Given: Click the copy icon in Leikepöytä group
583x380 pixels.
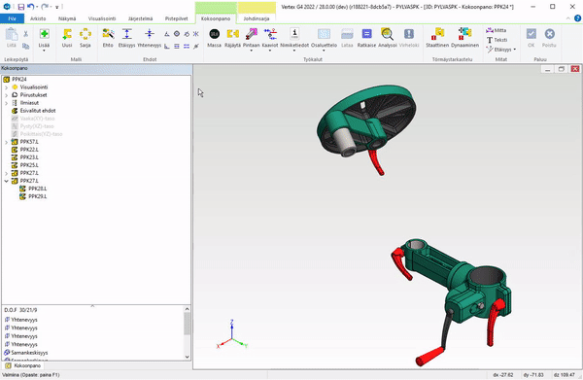Looking at the screenshot, I should pos(25,46).
